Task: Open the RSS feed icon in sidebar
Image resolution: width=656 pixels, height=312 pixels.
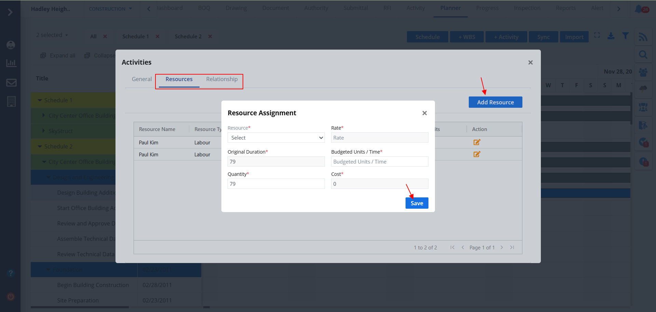Action: pos(643,37)
